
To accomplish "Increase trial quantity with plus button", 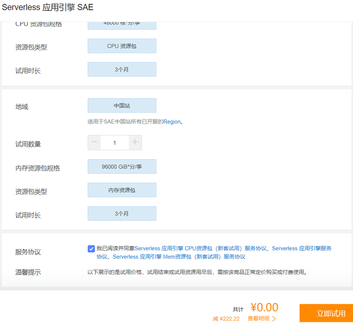I will pos(135,142).
